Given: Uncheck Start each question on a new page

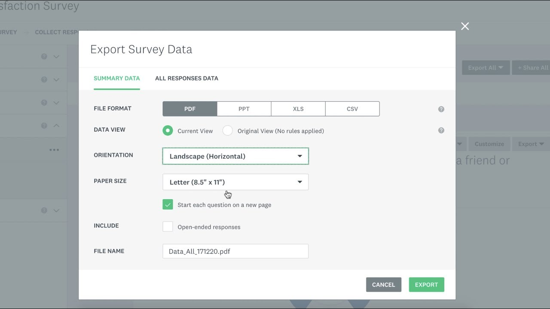Looking at the screenshot, I should coord(168,205).
